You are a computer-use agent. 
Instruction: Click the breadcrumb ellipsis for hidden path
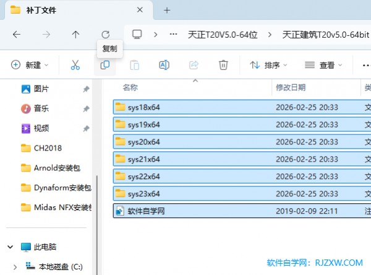click(x=173, y=35)
